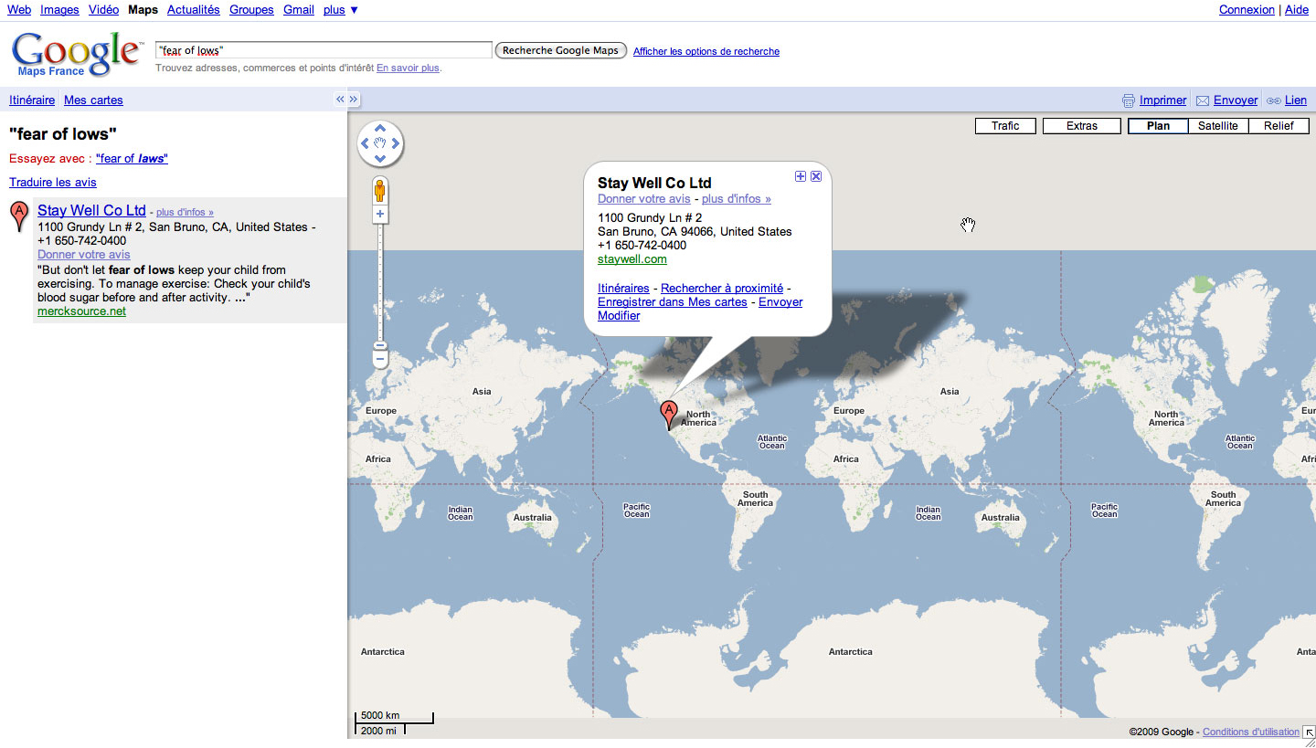
Task: Click the Lien link
Action: pyautogui.click(x=1296, y=100)
